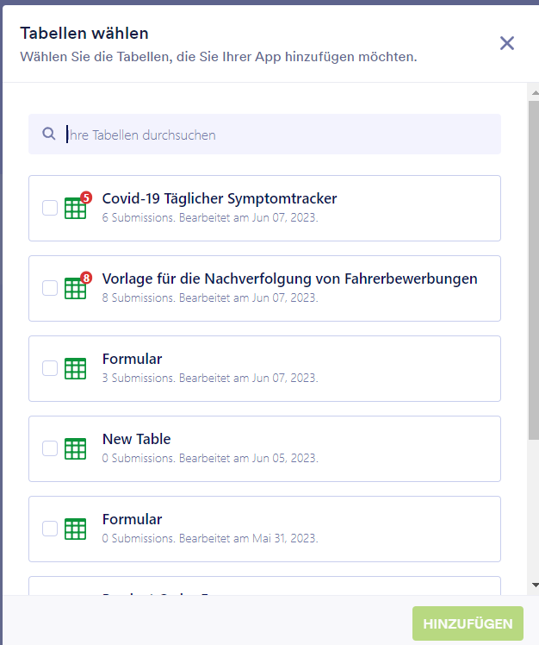Viewport: 539px width, 645px height.
Task: Toggle checkbox for Formular edited Mai 31
Action: point(50,529)
